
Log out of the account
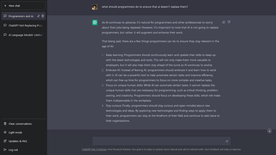click(13, 150)
